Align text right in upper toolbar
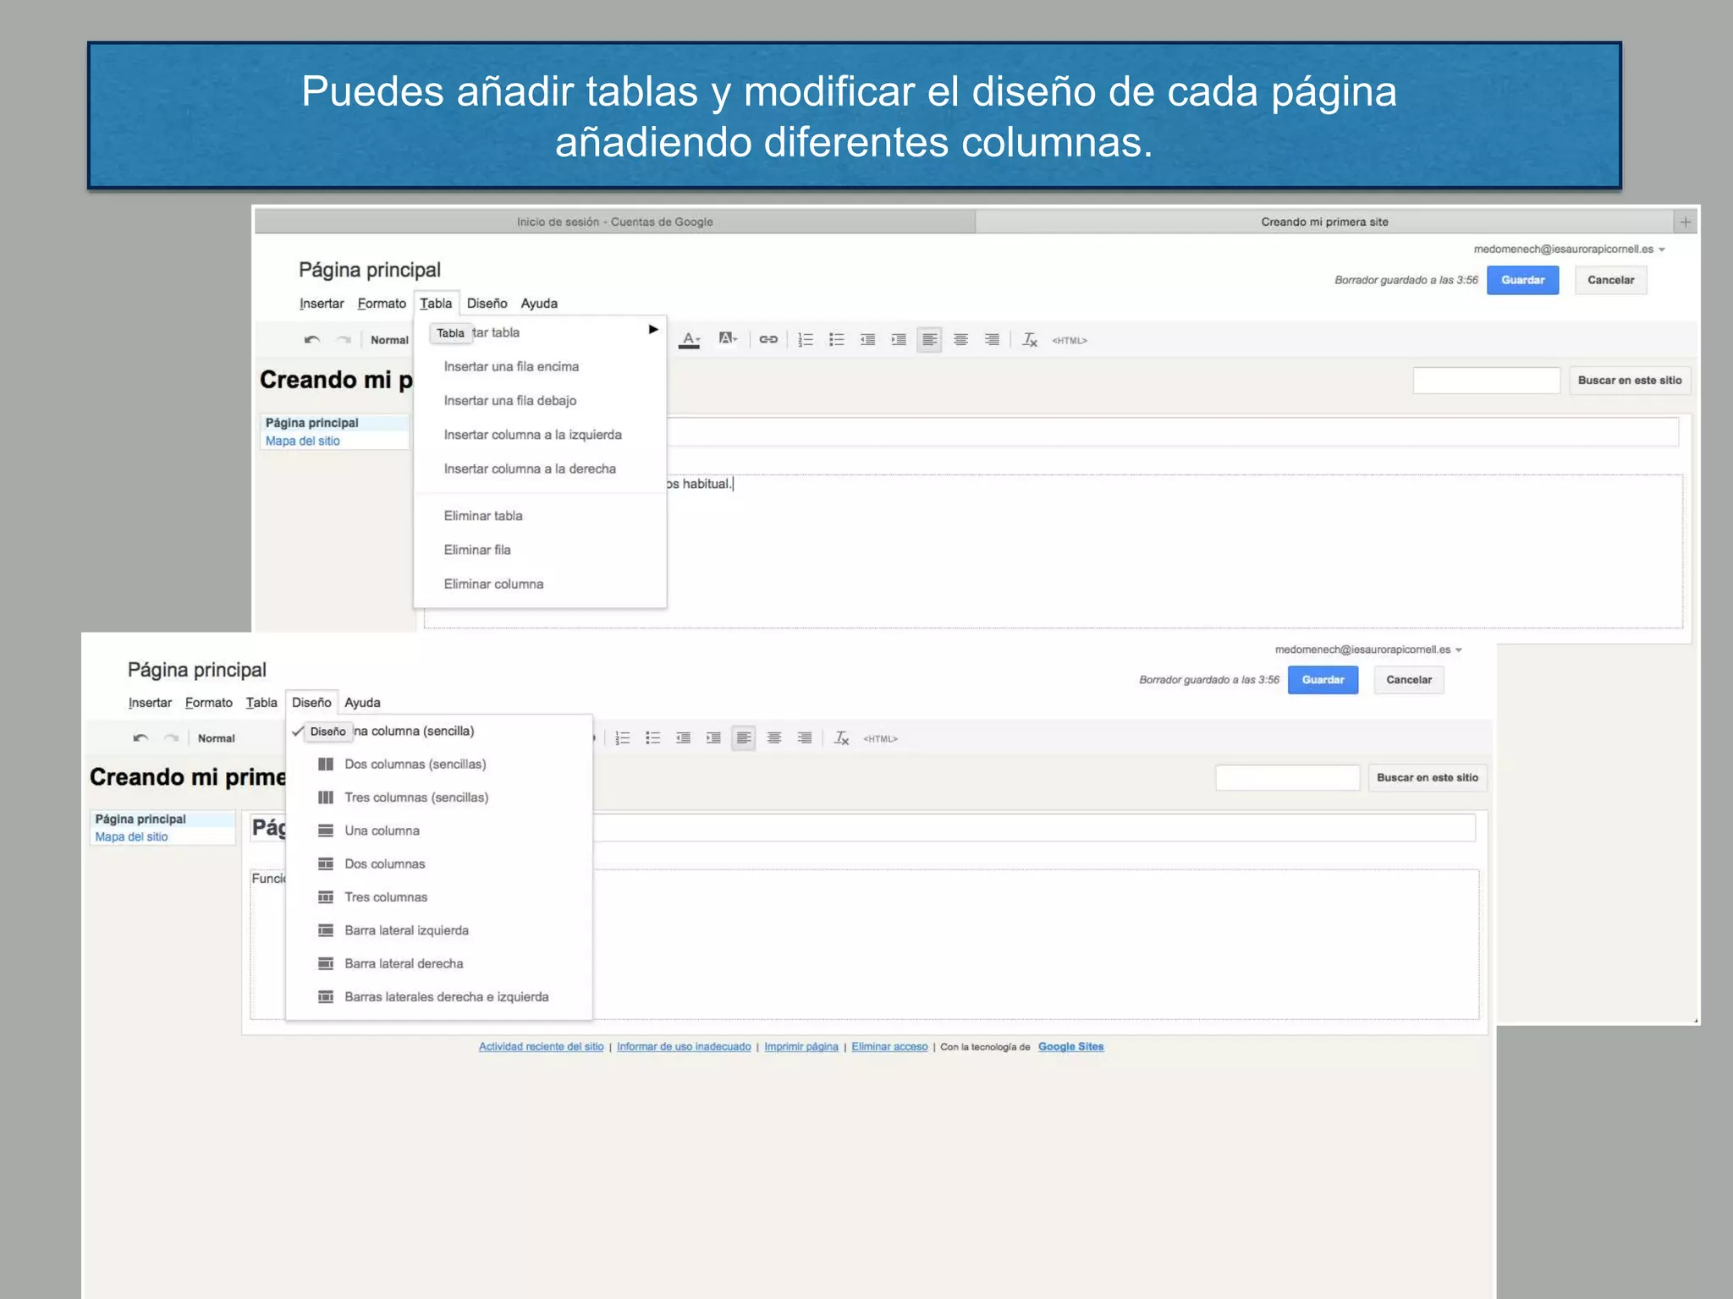1733x1299 pixels. (x=992, y=340)
